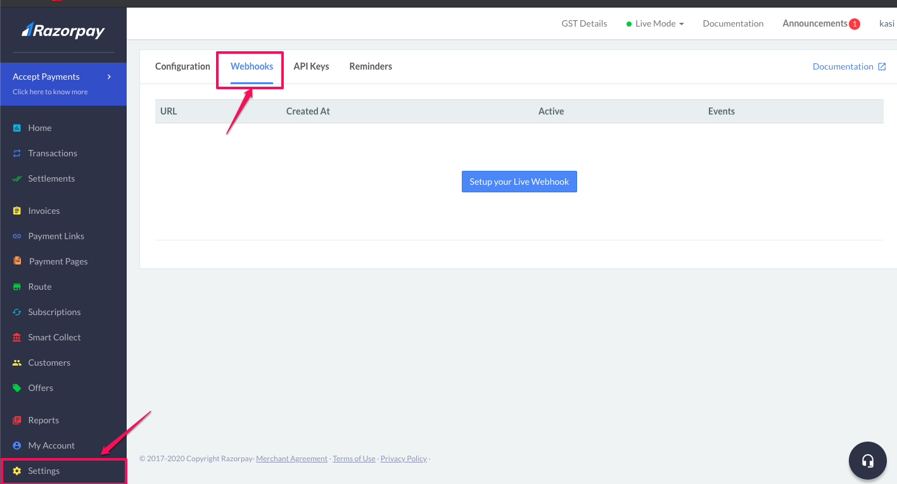Click the Home sidebar icon
The width and height of the screenshot is (897, 484).
[17, 128]
